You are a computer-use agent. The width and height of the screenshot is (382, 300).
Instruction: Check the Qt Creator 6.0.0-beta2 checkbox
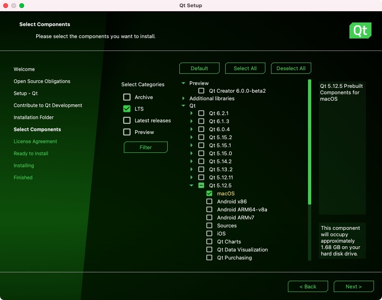point(201,91)
